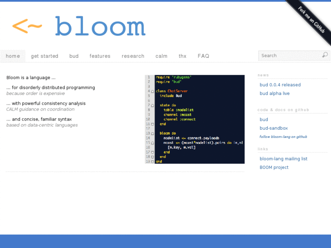
Task: Collapse the fold marker at code line 4
Action: click(x=153, y=91)
